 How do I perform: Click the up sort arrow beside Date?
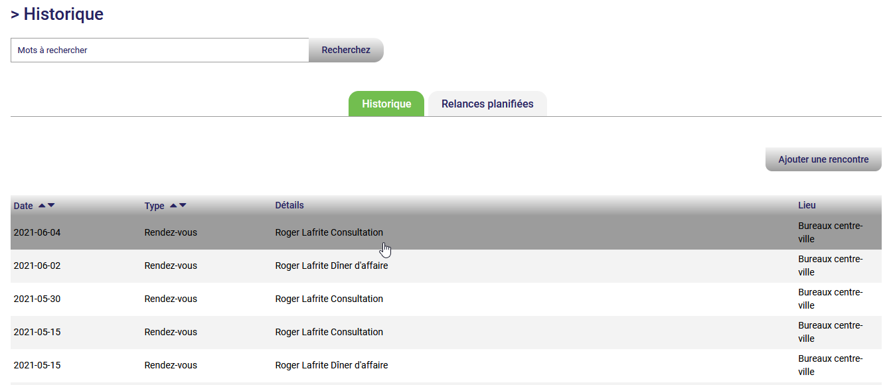tap(42, 206)
